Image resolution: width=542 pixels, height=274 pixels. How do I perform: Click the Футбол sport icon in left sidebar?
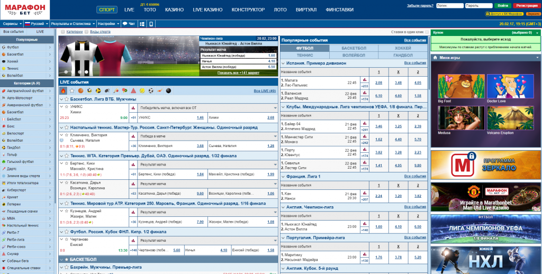point(4,47)
